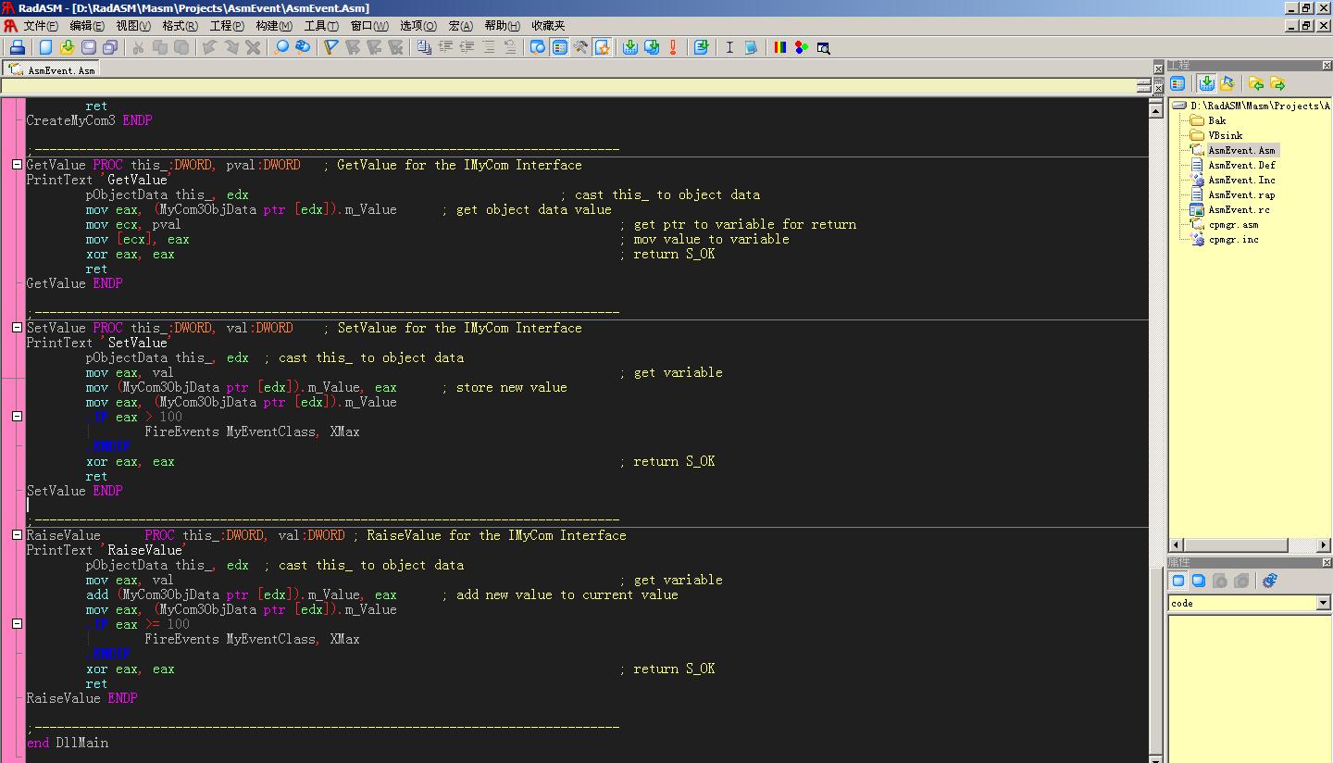This screenshot has height=763, width=1333.
Task: Click the Build icon with stacked pages
Action: pos(652,47)
